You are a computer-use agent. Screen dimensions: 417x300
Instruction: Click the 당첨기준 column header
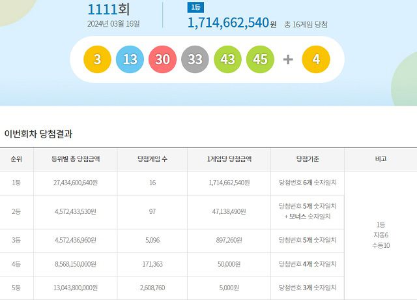click(307, 159)
